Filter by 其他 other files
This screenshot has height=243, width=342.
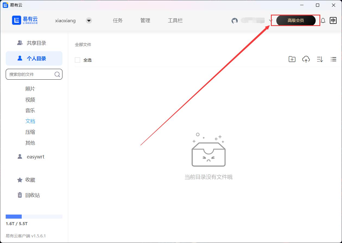(x=30, y=143)
